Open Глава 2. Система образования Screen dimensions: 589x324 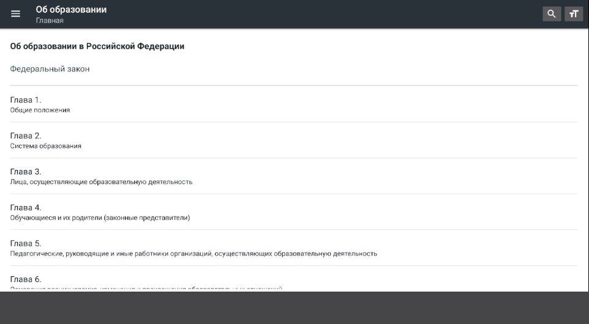(x=294, y=141)
